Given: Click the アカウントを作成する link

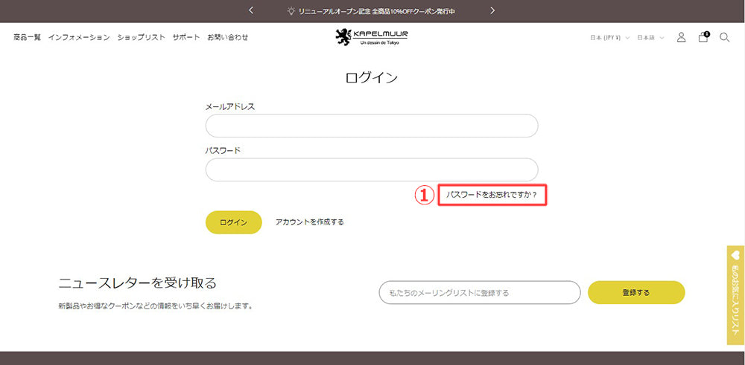Looking at the screenshot, I should tap(309, 222).
